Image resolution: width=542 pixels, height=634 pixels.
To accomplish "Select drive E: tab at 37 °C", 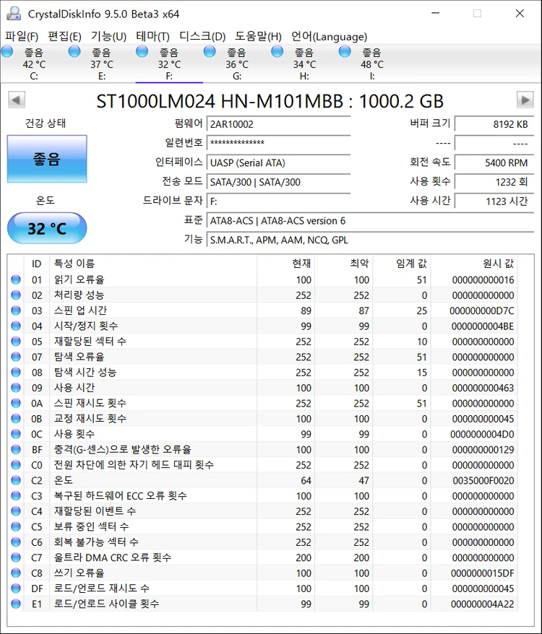I will [102, 64].
